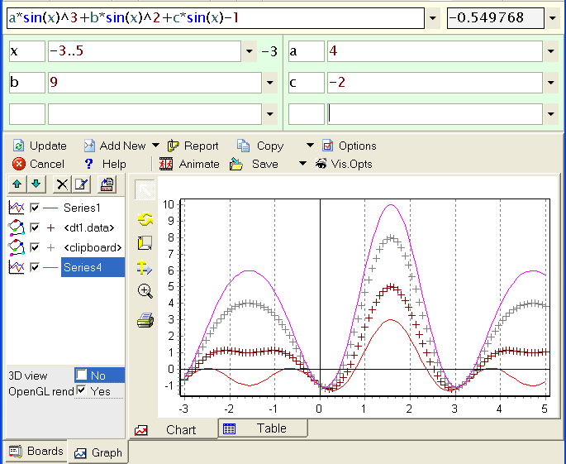This screenshot has width=566, height=464.
Task: Expand the x range dropdown
Action: pos(250,52)
